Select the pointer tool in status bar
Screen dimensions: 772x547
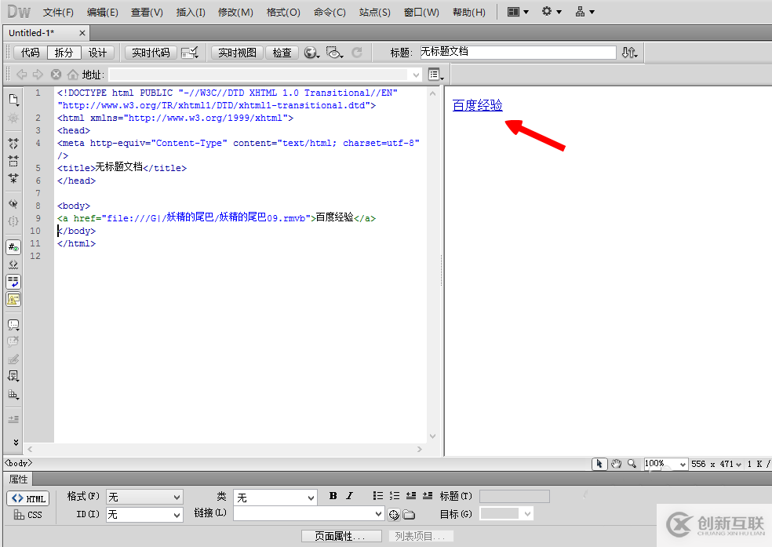coord(599,464)
